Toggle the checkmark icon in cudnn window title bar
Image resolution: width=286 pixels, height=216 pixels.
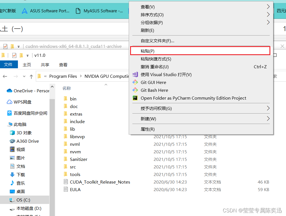coord(5,46)
